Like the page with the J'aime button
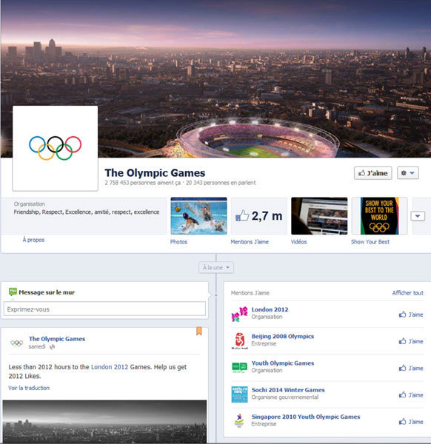431x444 pixels. (373, 173)
